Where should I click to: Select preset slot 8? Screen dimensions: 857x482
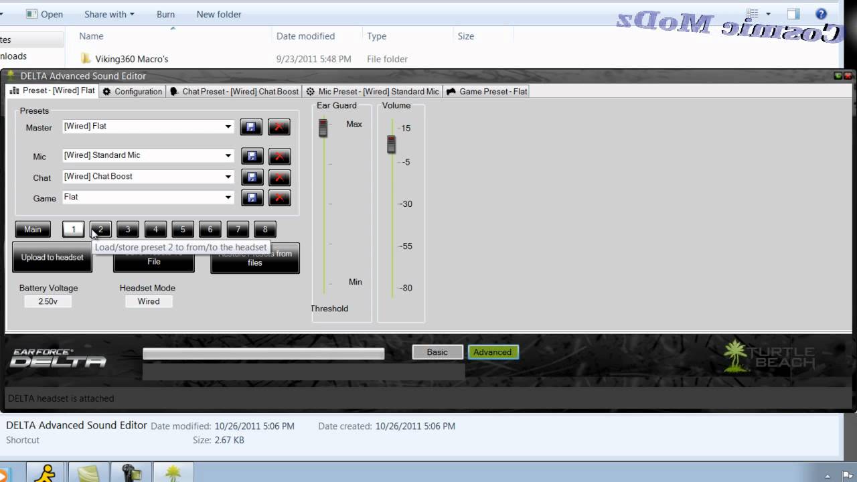265,230
